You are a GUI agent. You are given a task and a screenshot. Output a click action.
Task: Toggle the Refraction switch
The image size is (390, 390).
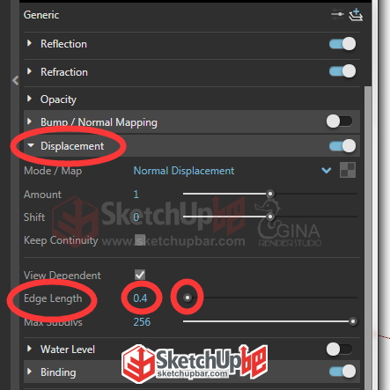point(342,71)
